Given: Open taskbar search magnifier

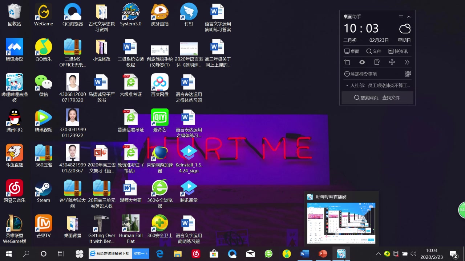Looking at the screenshot, I should point(26,254).
